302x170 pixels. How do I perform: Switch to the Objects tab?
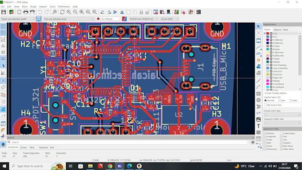tap(277, 30)
